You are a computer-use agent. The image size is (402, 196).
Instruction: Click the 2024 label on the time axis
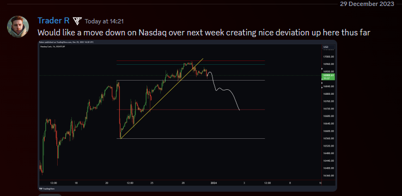coord(214,183)
